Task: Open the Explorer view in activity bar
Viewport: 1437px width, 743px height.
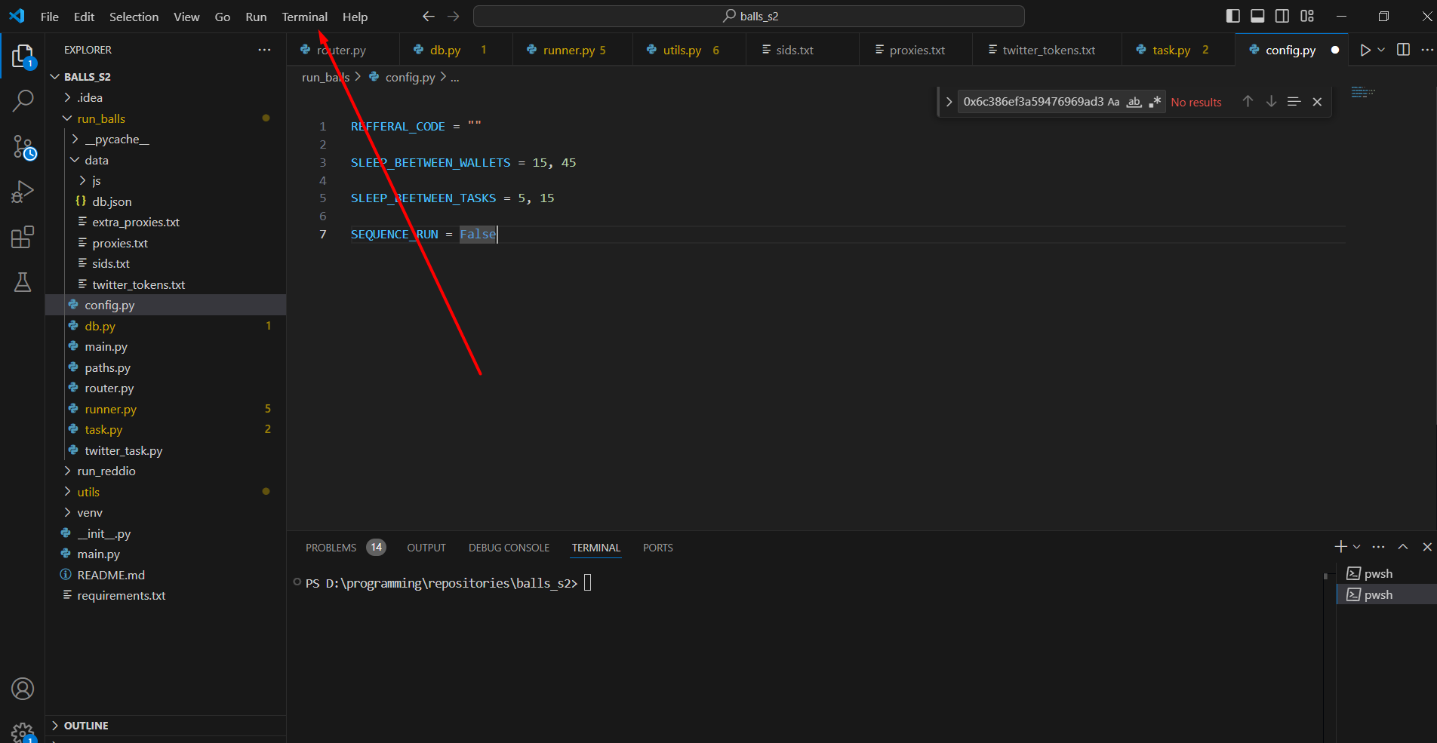Action: point(23,56)
